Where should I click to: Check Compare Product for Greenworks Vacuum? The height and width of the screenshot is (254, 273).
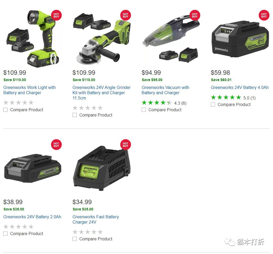click(144, 110)
